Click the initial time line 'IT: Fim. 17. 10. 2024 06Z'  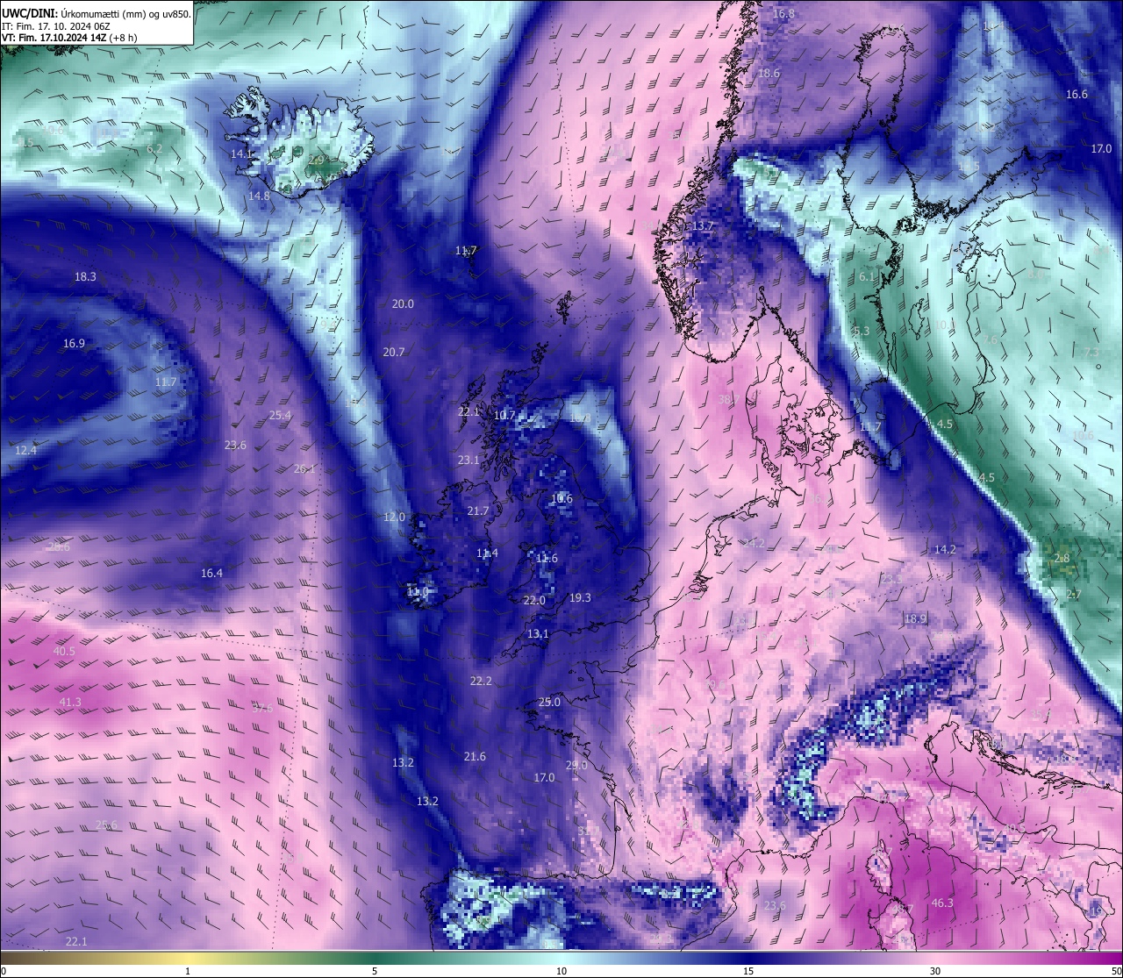56,25
